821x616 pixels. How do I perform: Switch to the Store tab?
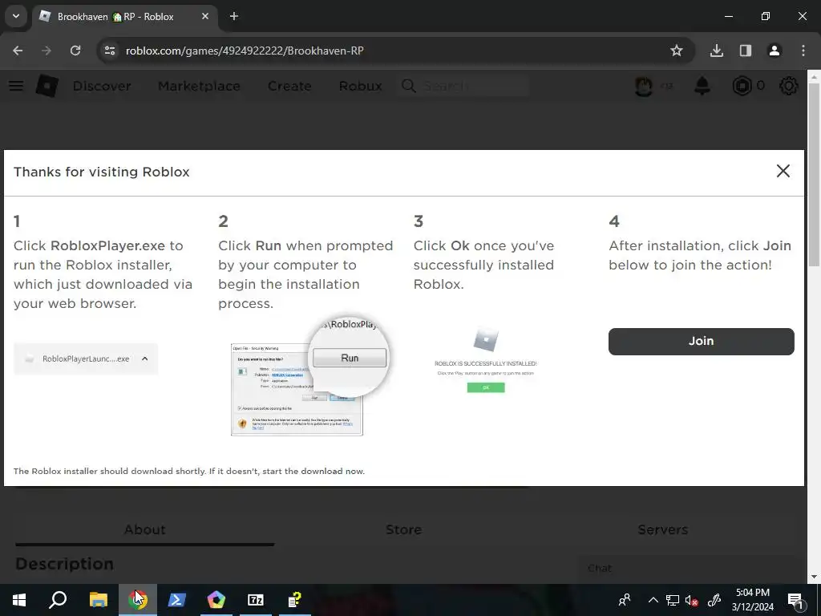(404, 529)
